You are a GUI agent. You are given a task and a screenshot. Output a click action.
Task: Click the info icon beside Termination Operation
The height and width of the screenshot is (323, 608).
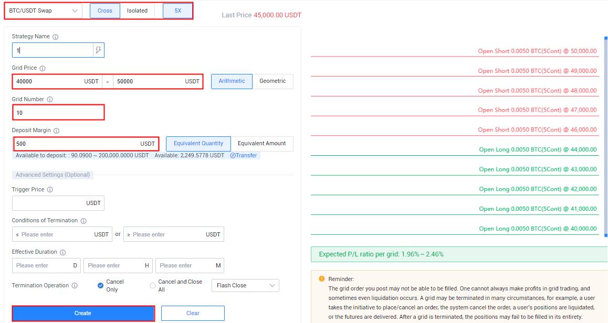point(75,285)
